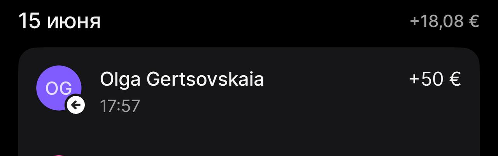Tap the word июня in the header

coord(74,22)
